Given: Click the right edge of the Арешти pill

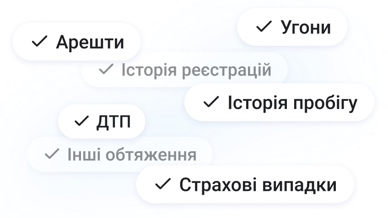Looking at the screenshot, I should [138, 42].
